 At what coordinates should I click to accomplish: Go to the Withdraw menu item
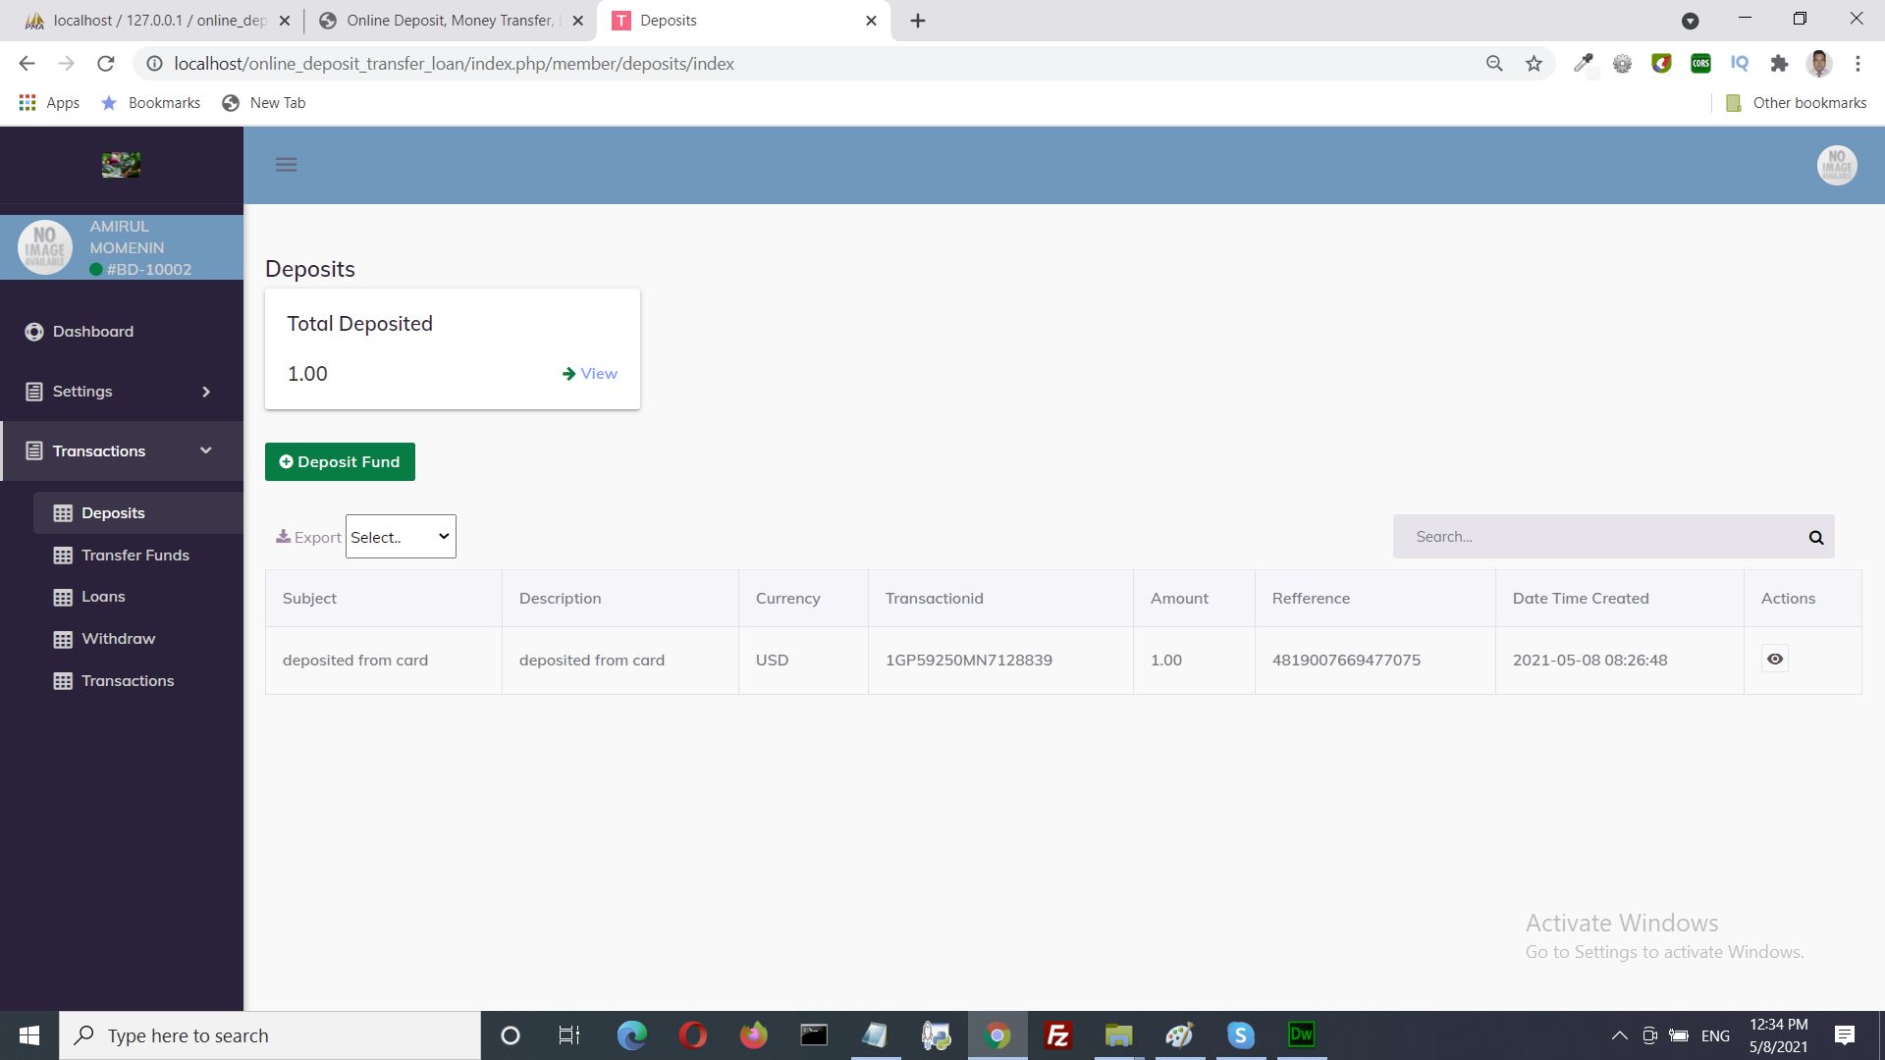pos(118,639)
